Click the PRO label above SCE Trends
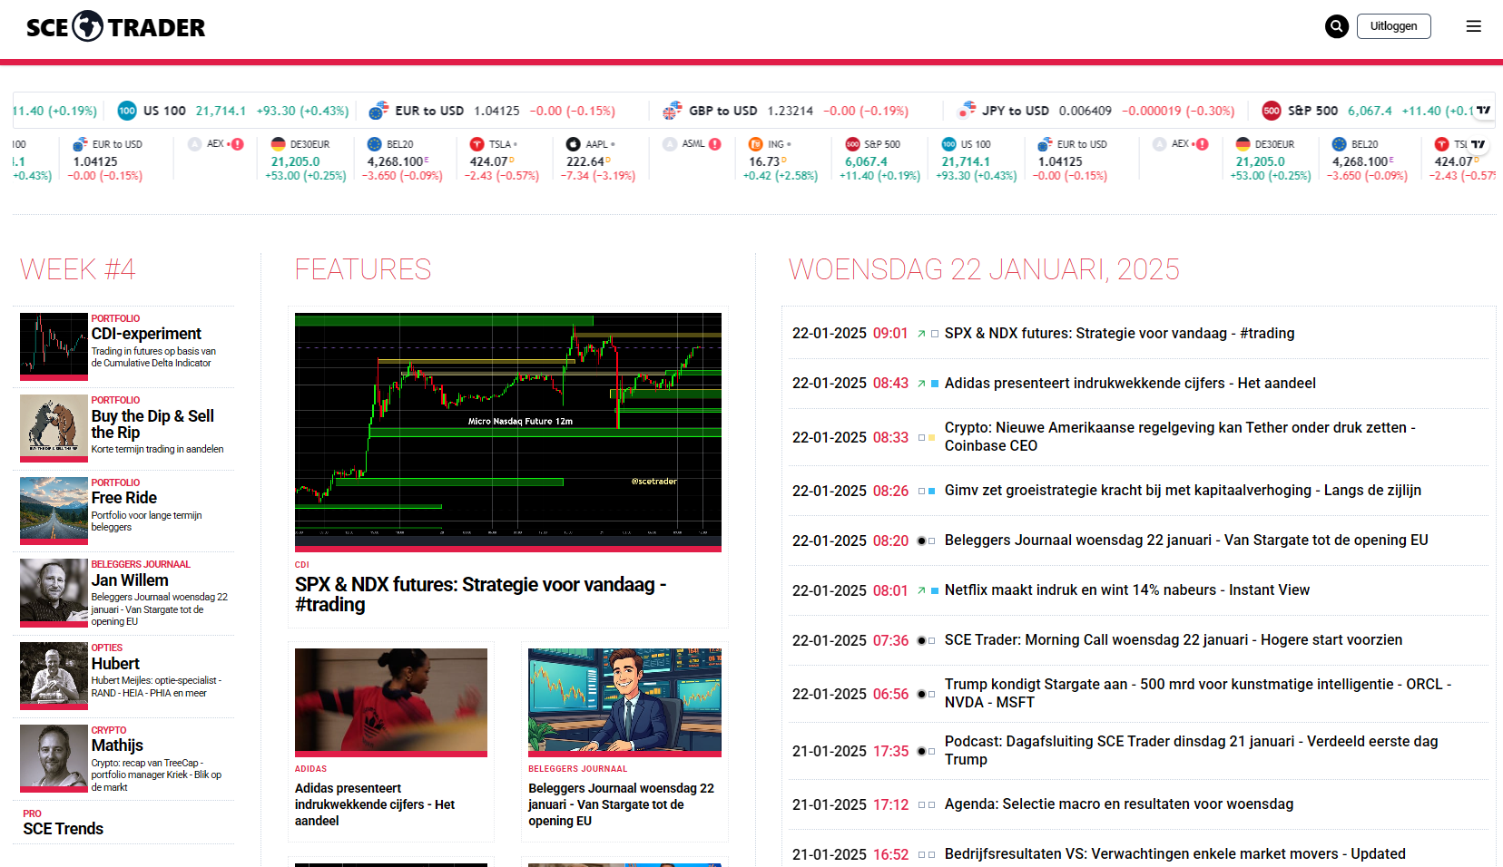The height and width of the screenshot is (867, 1503). coord(33,813)
